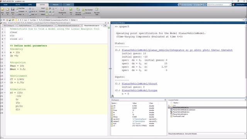
Task: Click the Go To button
Action: tap(32, 11)
